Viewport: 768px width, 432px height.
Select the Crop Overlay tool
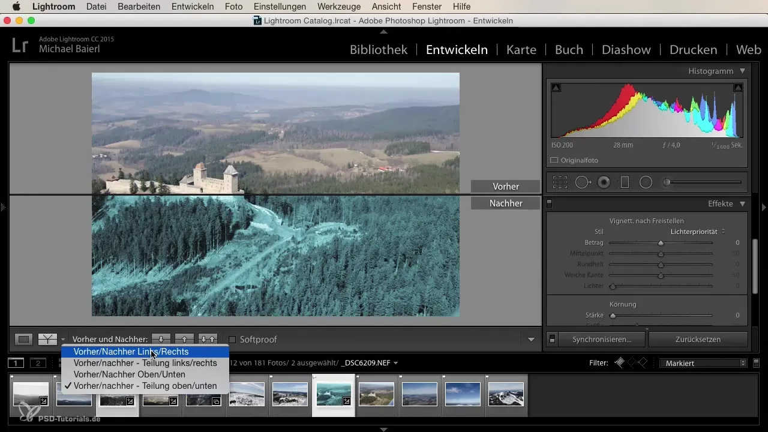coord(560,182)
